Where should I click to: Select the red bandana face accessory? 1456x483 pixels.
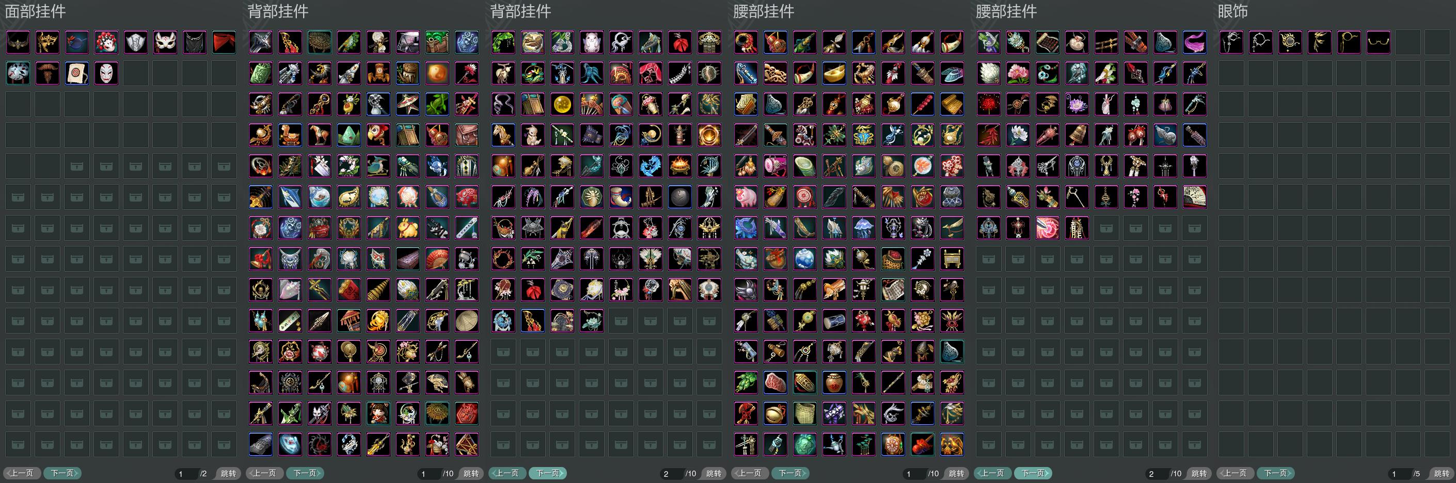click(x=224, y=42)
